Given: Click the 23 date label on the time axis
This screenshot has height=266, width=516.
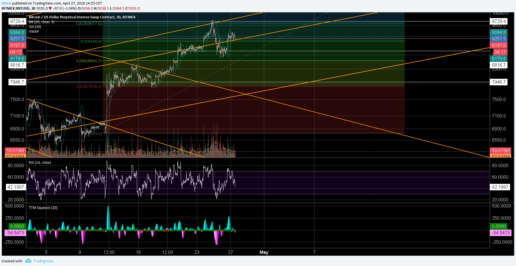Looking at the screenshot, I should click(x=197, y=252).
